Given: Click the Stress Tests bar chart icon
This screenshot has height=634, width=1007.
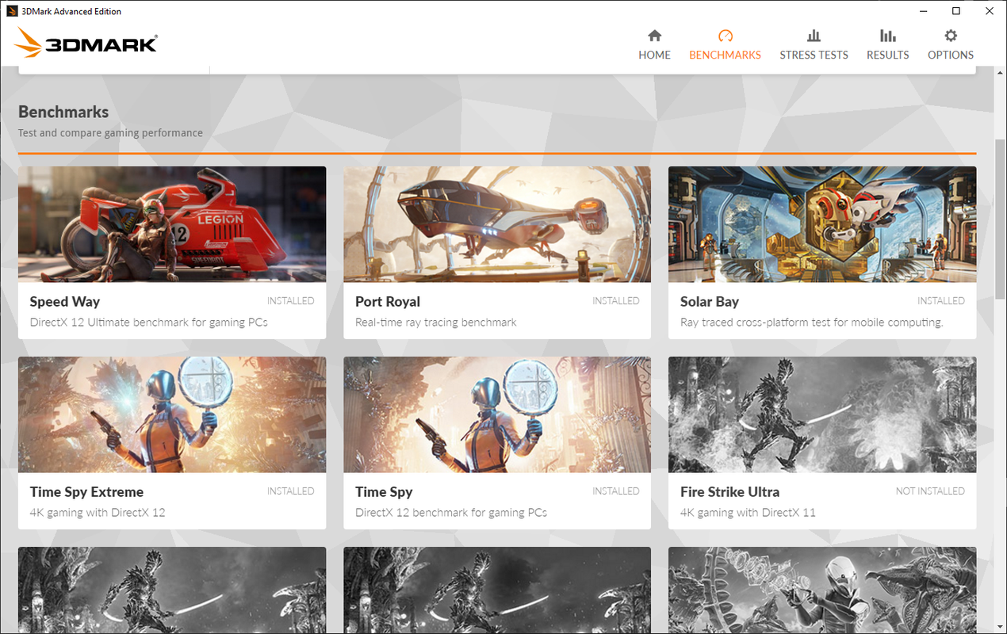Looking at the screenshot, I should (x=814, y=36).
